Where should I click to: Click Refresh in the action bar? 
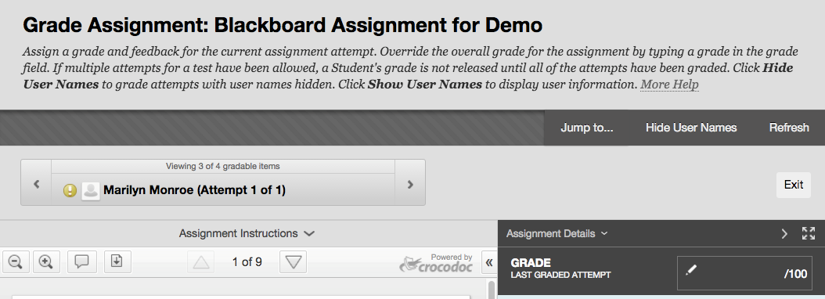(789, 128)
